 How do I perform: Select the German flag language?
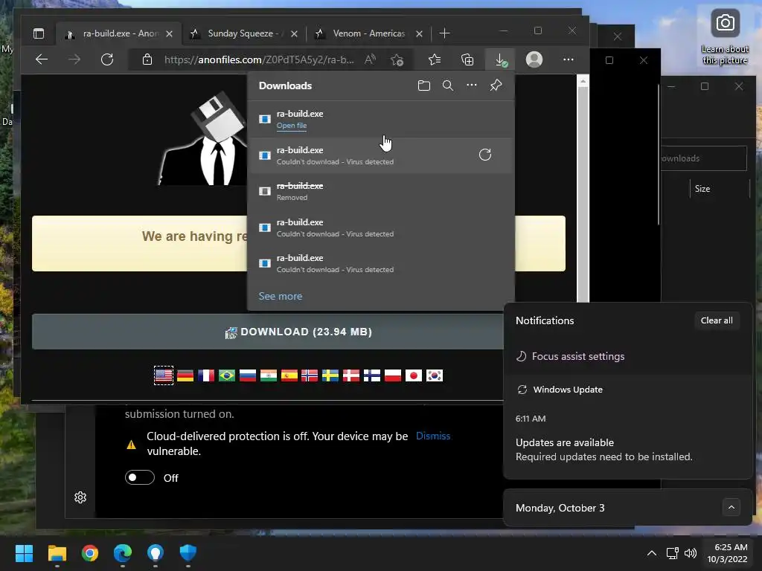[x=185, y=375]
